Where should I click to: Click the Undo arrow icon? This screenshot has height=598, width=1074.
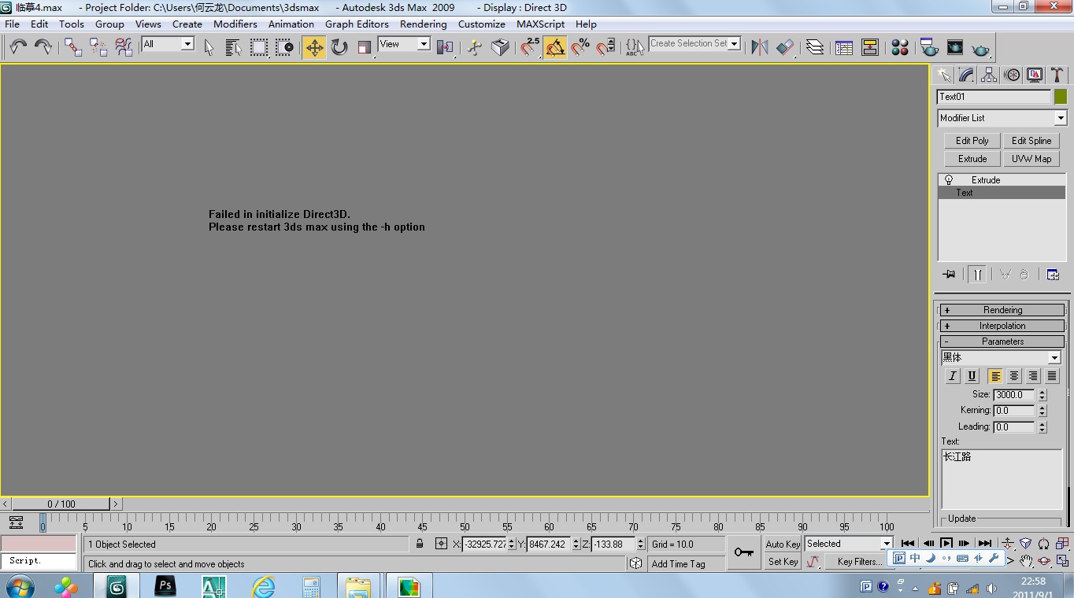click(x=18, y=47)
